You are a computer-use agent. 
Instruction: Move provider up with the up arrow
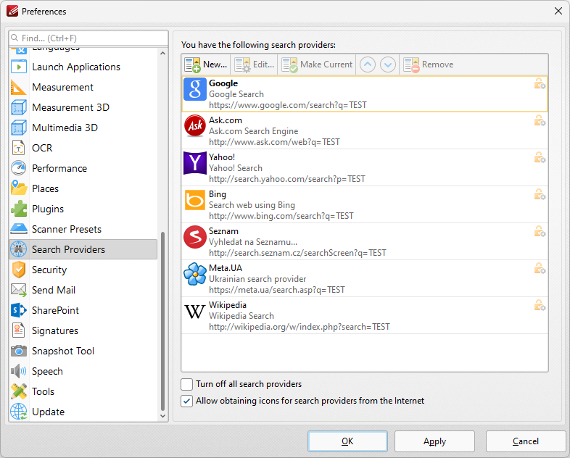368,64
